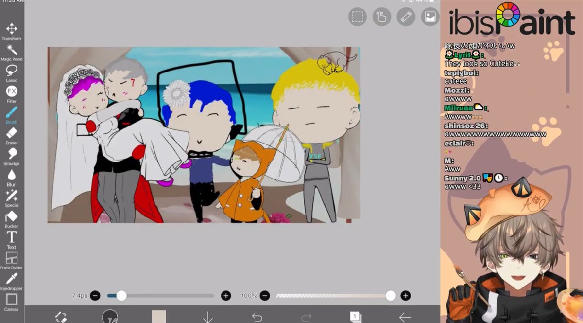Select the Brush tool
583x323 pixels.
click(x=11, y=115)
